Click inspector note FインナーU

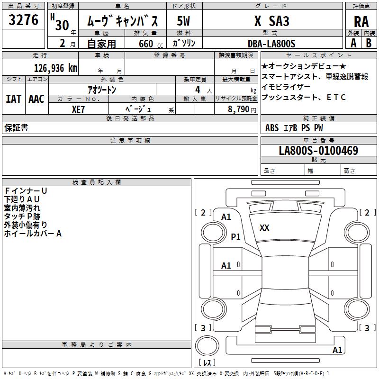coord(26,191)
